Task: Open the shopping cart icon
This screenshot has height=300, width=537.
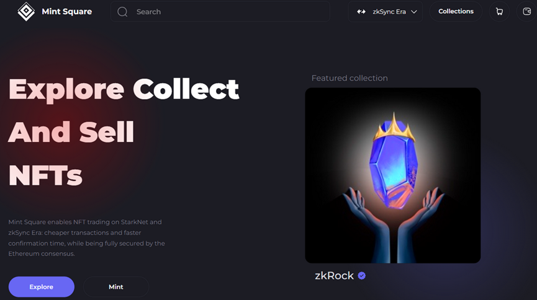Action: tap(499, 12)
